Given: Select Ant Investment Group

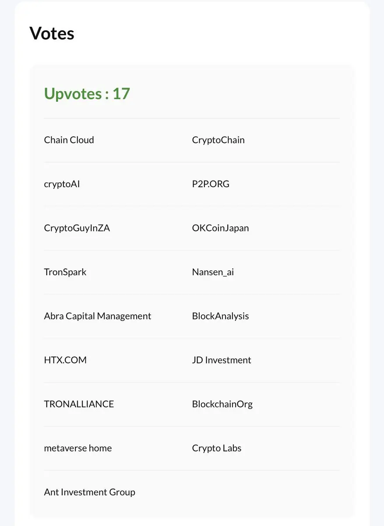Looking at the screenshot, I should tap(90, 492).
